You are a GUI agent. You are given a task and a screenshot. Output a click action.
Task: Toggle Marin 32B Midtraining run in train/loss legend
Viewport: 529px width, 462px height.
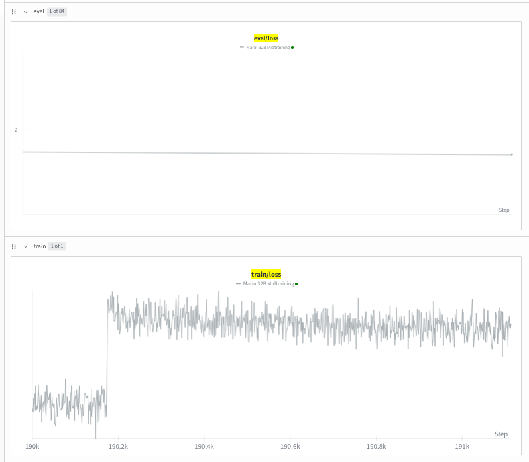(x=268, y=283)
